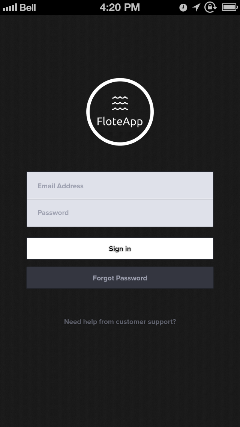
Task: Select the Password input field
Action: coord(120,213)
